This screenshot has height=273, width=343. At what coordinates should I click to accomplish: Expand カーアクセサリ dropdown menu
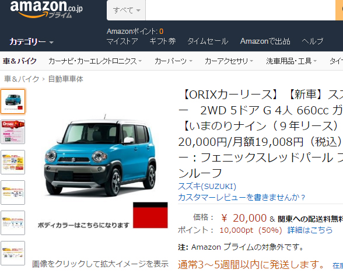(x=229, y=61)
